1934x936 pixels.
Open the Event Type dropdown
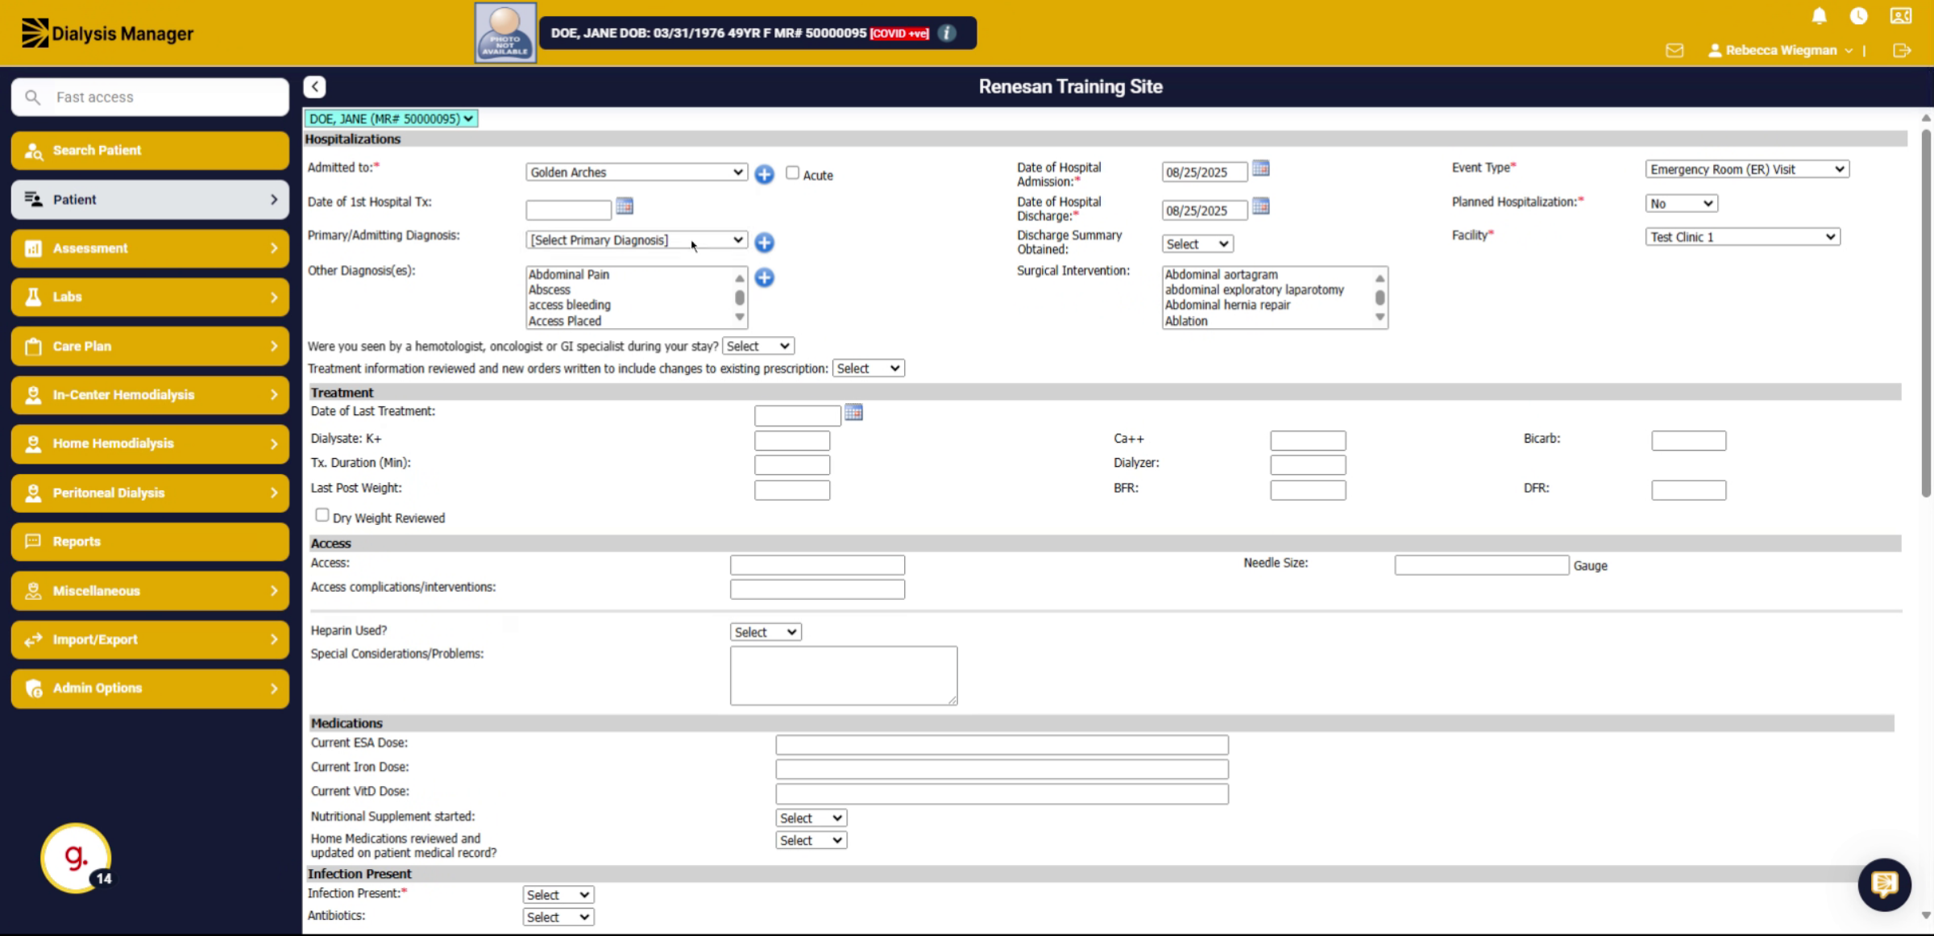1747,169
